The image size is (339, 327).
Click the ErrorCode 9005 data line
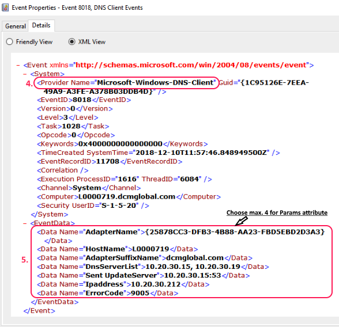pyautogui.click(x=108, y=293)
